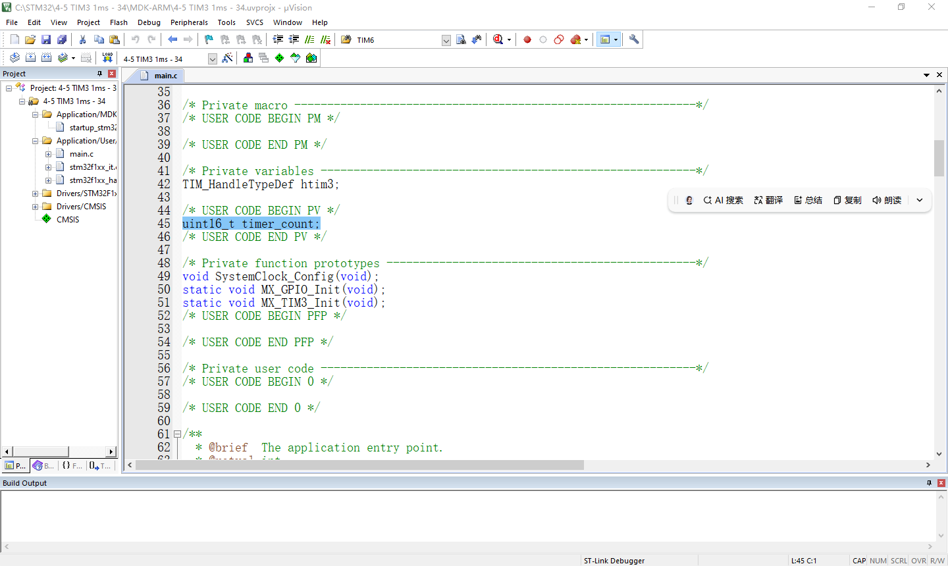Toggle bookmark with the blue flag icon
This screenshot has height=566, width=948.
(x=209, y=39)
